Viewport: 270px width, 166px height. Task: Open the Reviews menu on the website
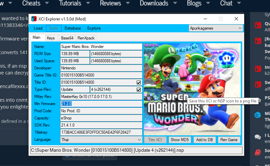click(x=111, y=3)
